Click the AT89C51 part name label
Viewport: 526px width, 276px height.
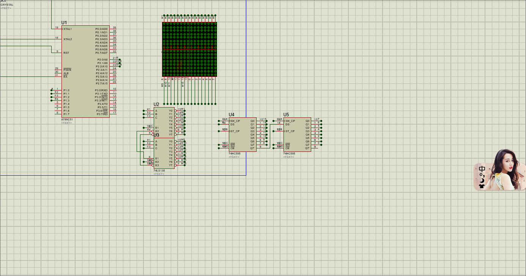[67, 119]
